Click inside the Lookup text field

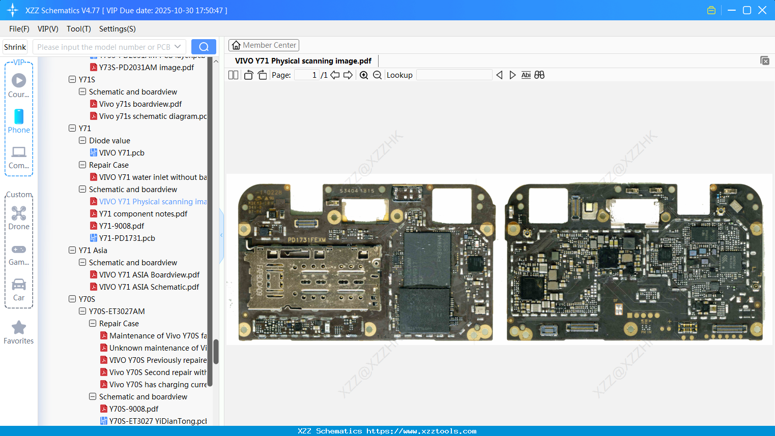point(454,75)
